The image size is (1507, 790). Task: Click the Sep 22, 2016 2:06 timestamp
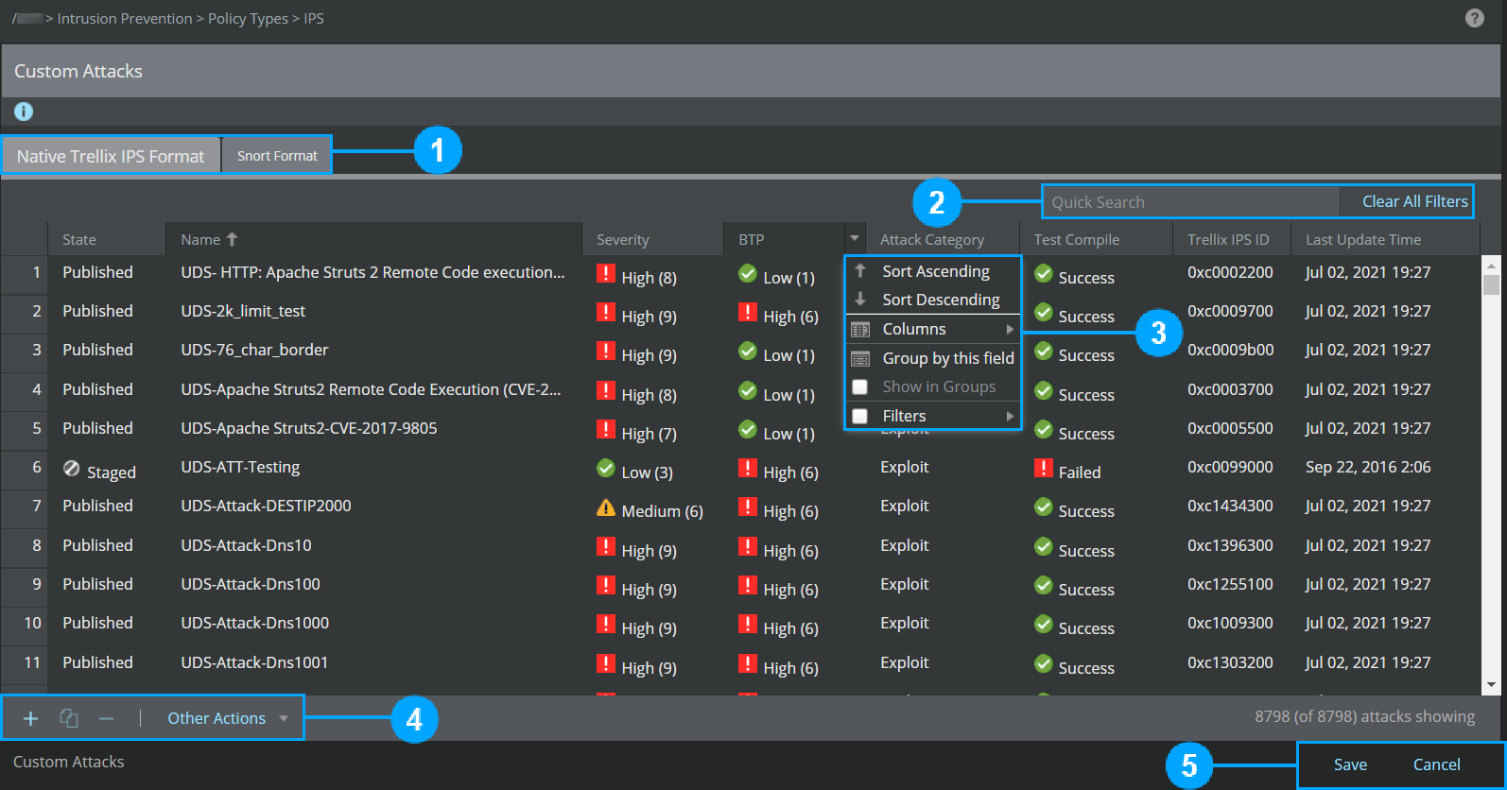point(1368,467)
